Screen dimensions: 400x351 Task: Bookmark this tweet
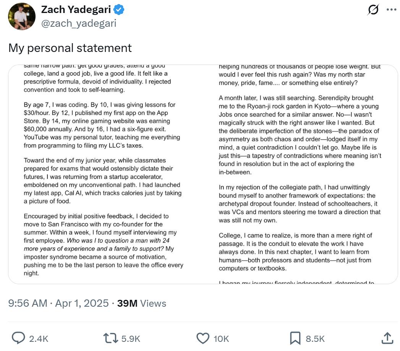tap(295, 338)
